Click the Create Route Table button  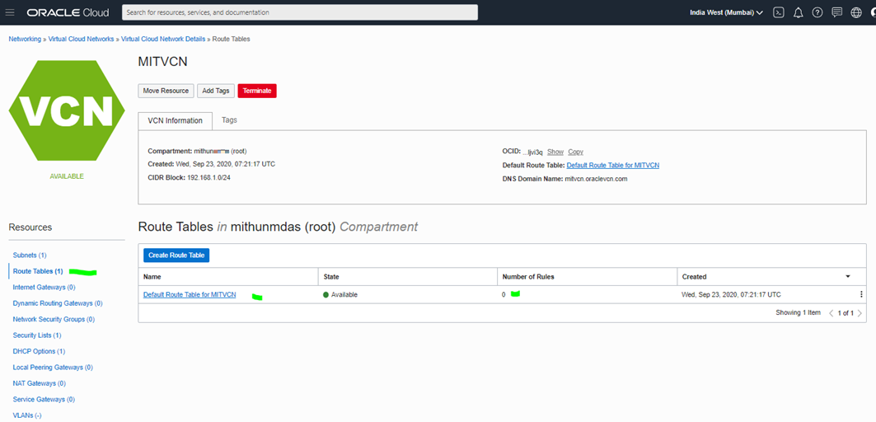point(176,255)
